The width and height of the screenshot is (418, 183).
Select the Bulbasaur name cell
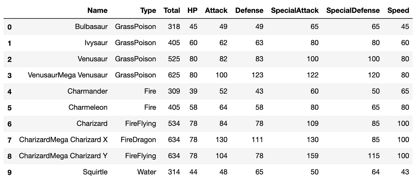pos(91,27)
